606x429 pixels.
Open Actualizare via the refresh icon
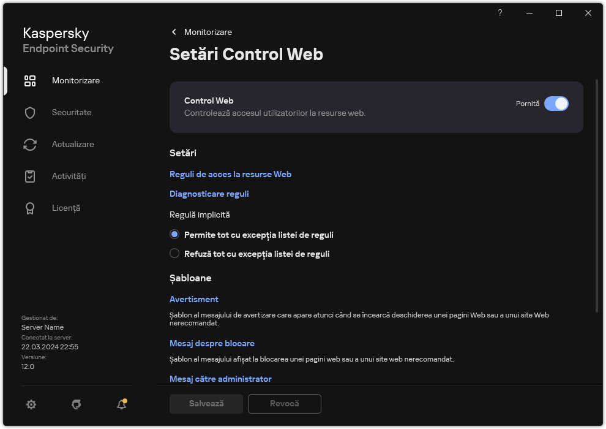click(30, 144)
